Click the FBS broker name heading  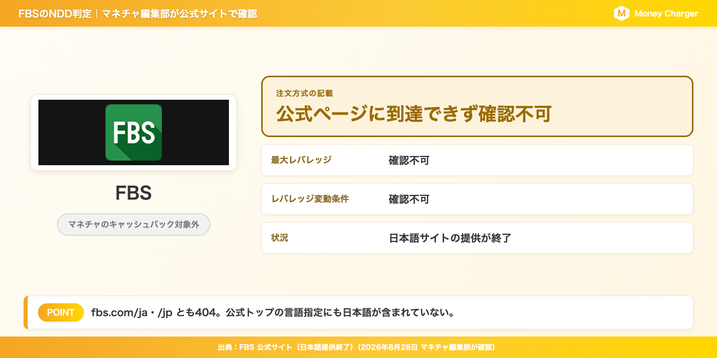pos(134,193)
